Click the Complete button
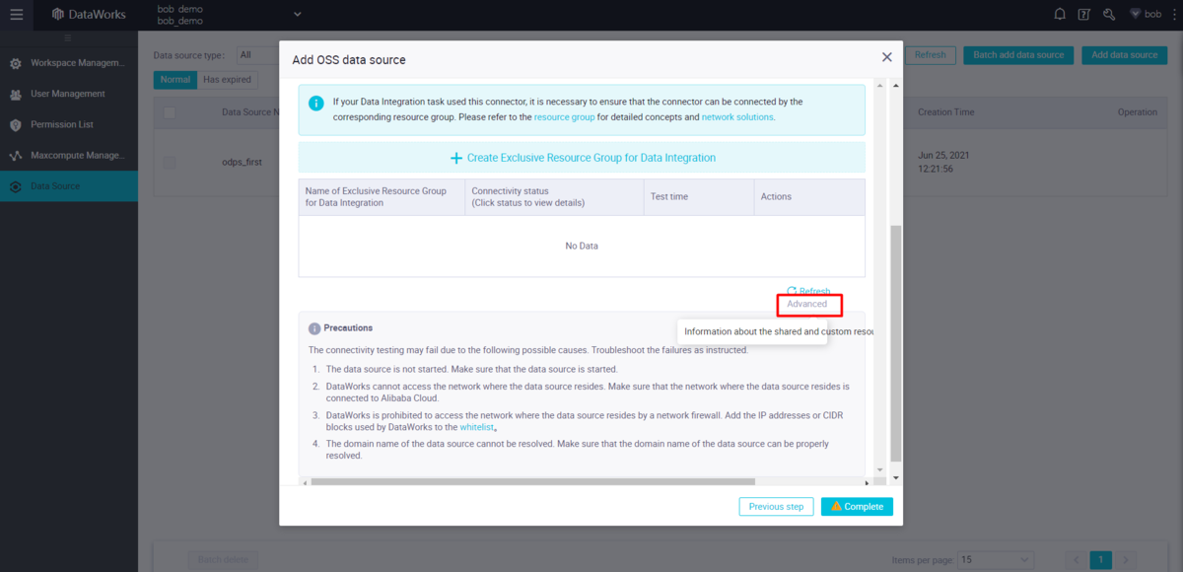1183x572 pixels. point(857,506)
